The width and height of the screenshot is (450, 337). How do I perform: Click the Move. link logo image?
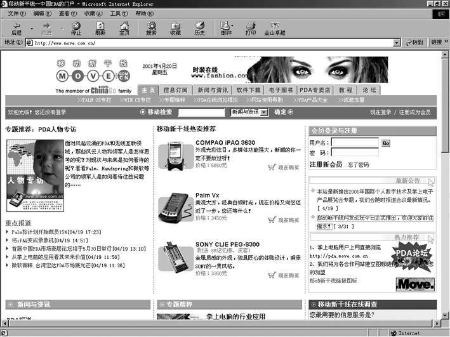pyautogui.click(x=415, y=284)
